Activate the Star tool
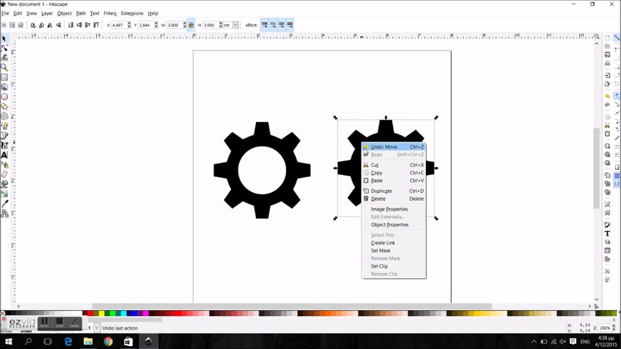The height and width of the screenshot is (349, 621). (x=6, y=106)
